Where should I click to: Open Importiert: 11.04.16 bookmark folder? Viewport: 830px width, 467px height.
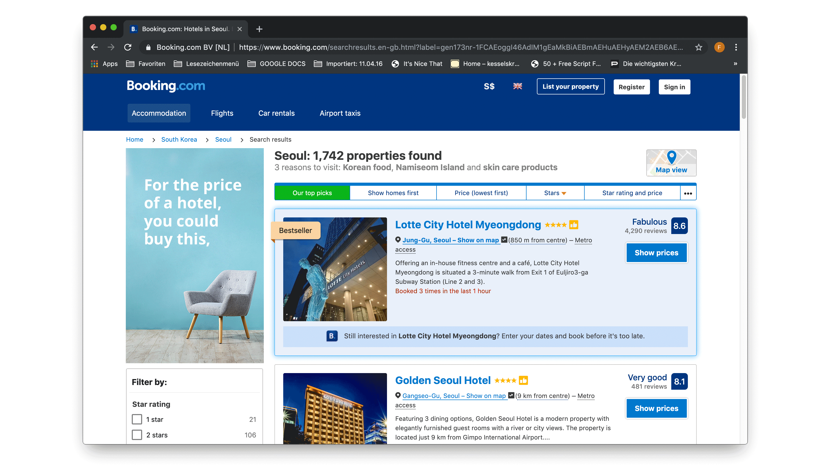pyautogui.click(x=348, y=64)
